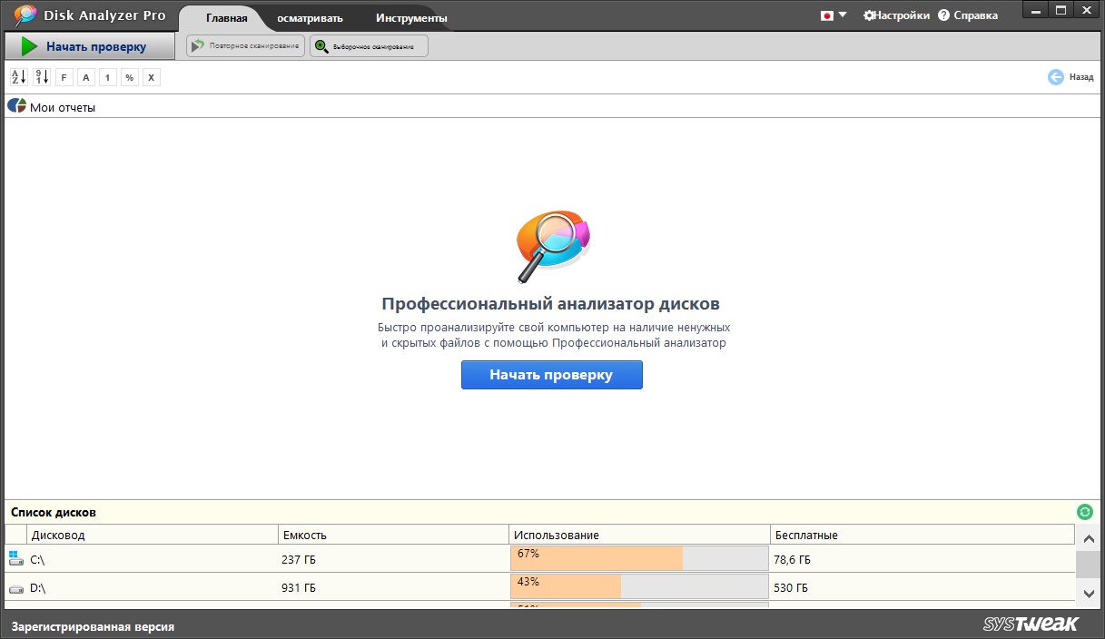This screenshot has width=1105, height=639.
Task: Click Выборочное сканирование
Action: [x=368, y=45]
